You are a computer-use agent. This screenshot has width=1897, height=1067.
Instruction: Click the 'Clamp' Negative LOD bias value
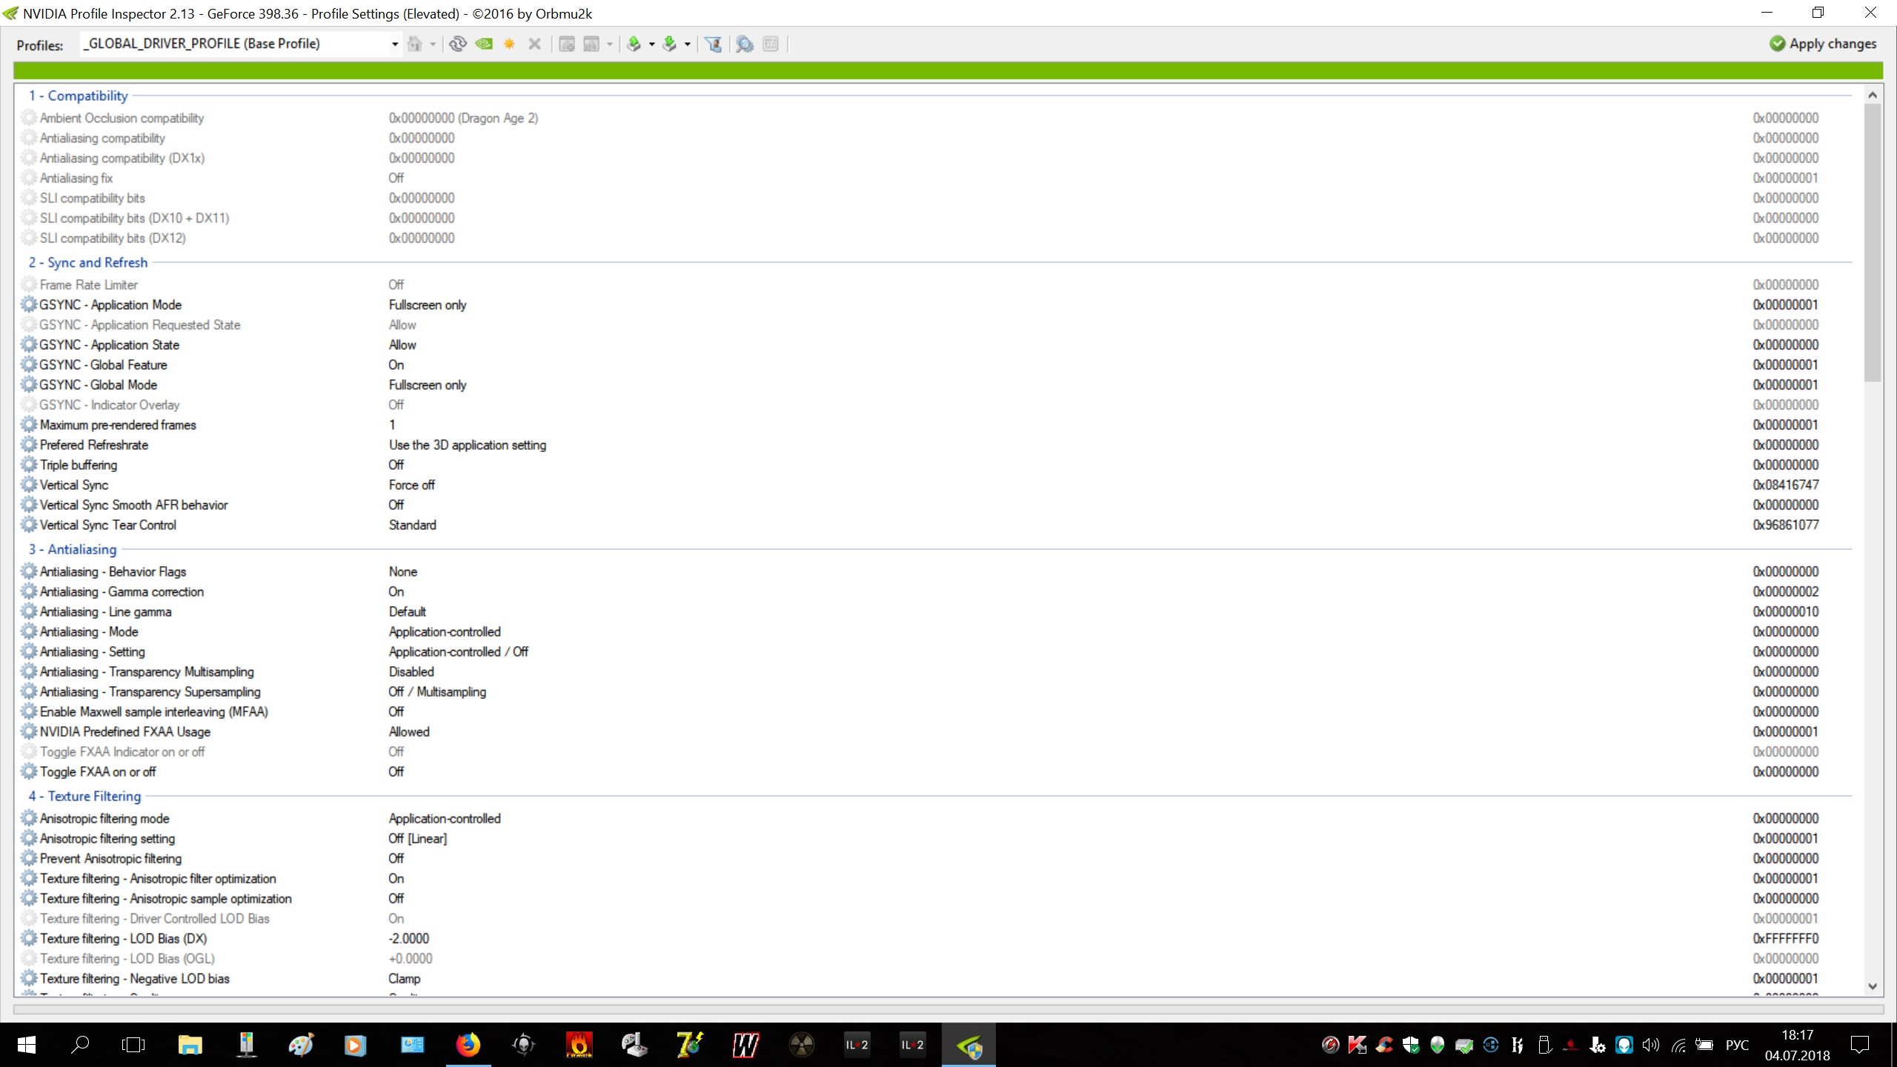[405, 978]
